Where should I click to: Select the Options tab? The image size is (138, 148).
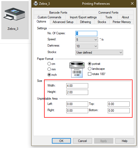[41, 21]
